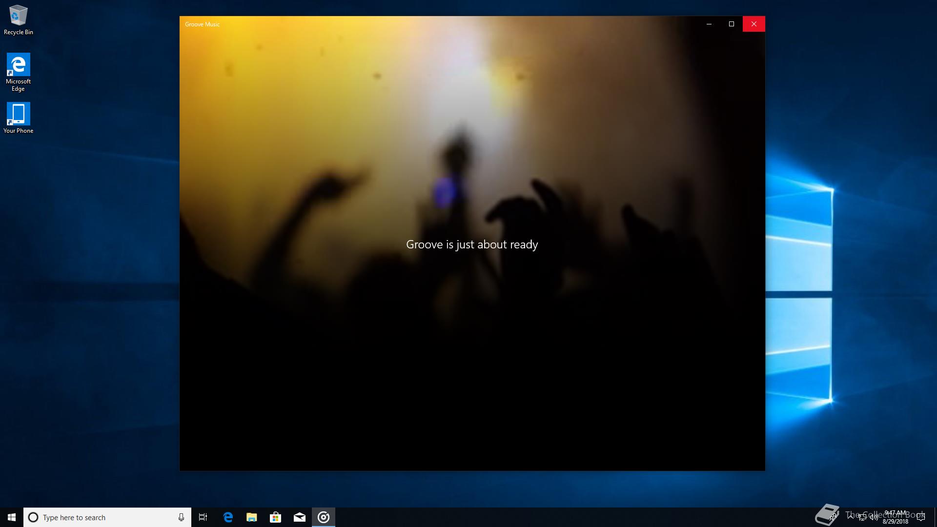This screenshot has width=937, height=527.
Task: Show hidden system tray icons
Action: pyautogui.click(x=851, y=517)
